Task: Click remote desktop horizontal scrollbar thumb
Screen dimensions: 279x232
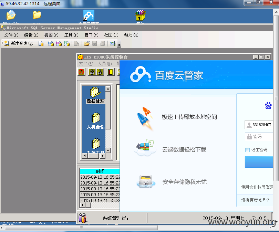Action: 81,228
